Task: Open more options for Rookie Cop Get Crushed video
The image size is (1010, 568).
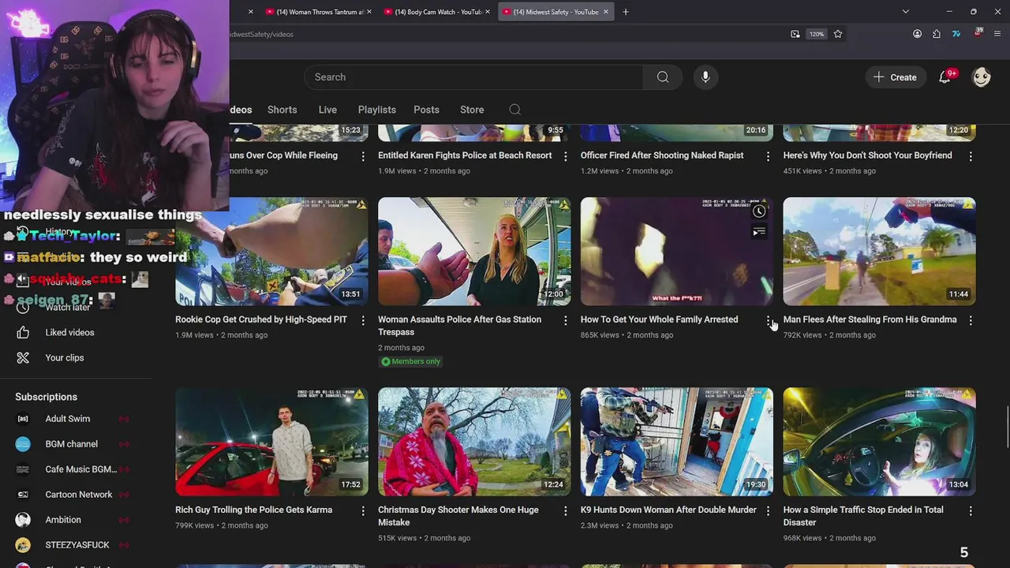Action: [363, 320]
